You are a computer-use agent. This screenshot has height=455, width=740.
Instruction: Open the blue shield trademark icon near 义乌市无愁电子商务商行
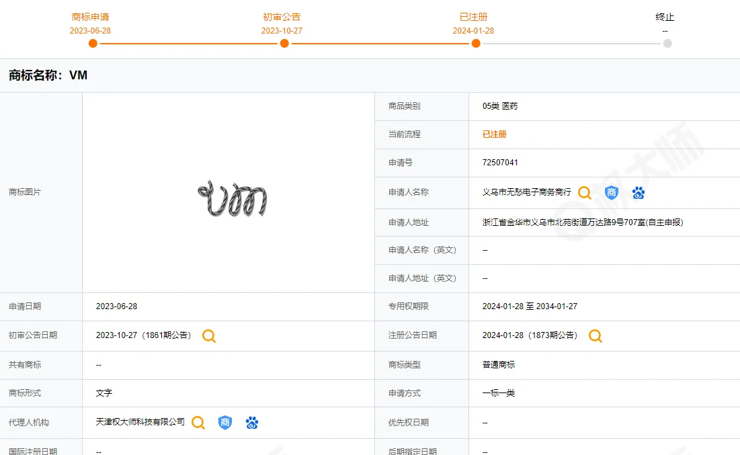click(611, 193)
